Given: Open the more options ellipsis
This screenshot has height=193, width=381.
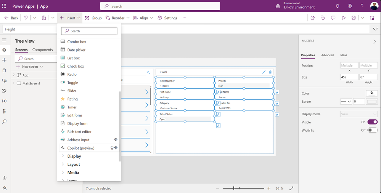Looking at the screenshot, I should tap(184, 18).
